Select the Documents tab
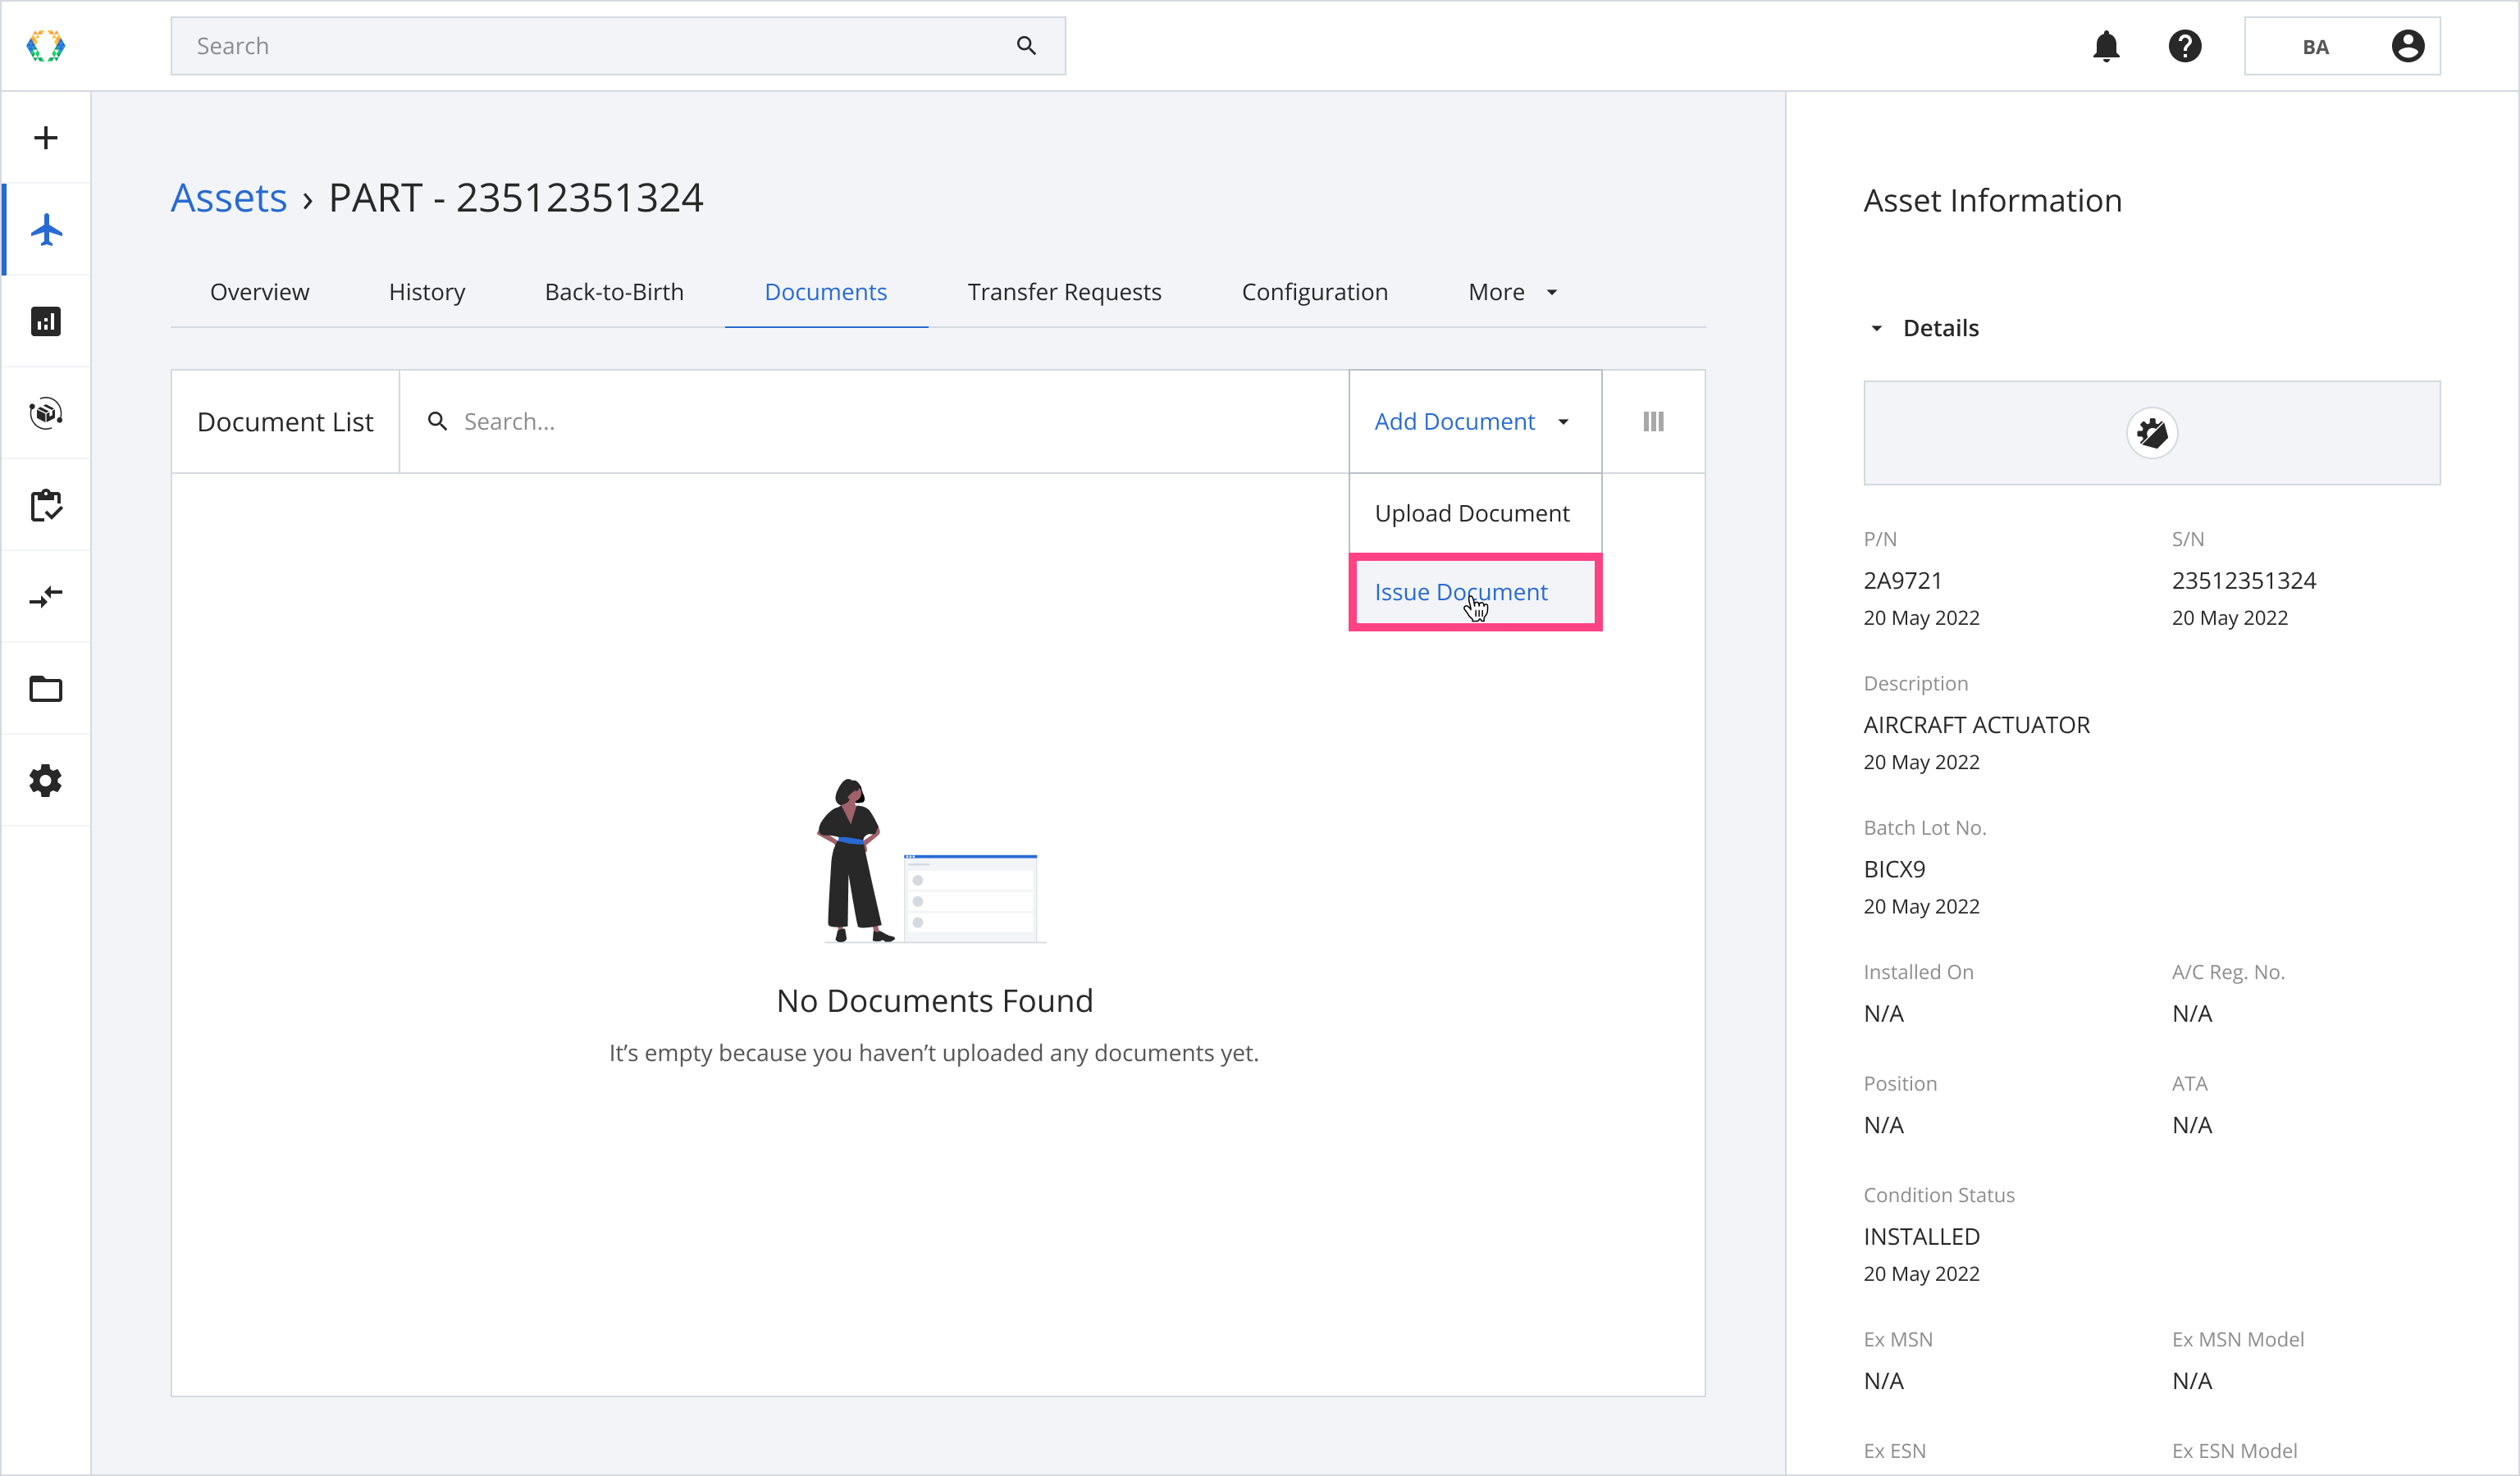Image resolution: width=2520 pixels, height=1476 pixels. [826, 292]
